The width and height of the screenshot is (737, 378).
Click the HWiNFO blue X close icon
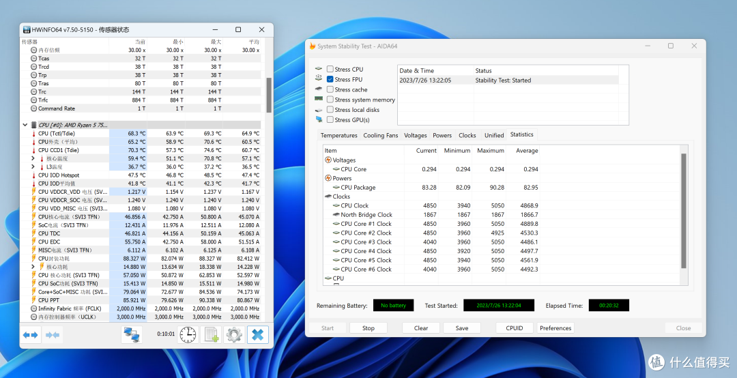(x=257, y=335)
